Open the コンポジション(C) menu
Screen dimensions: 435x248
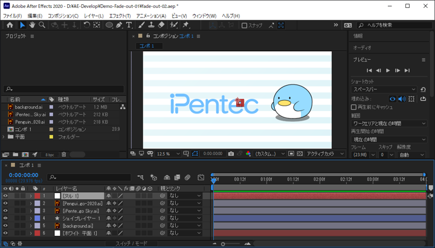click(63, 16)
